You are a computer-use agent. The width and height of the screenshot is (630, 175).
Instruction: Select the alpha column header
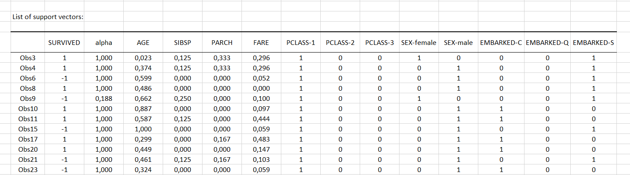(x=104, y=43)
